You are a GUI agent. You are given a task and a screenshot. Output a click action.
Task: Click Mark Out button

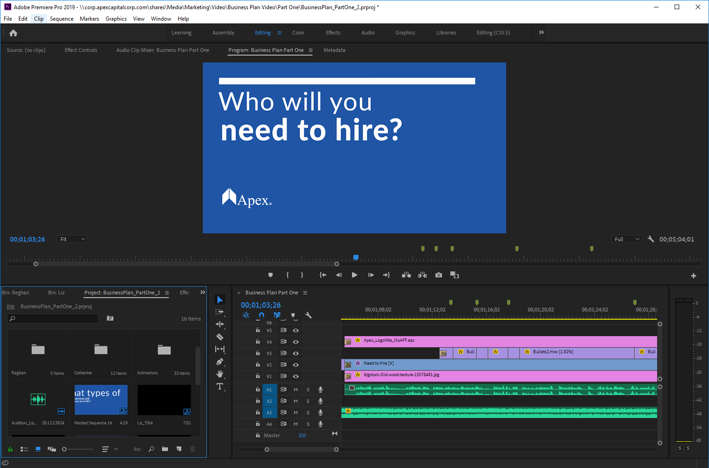302,275
